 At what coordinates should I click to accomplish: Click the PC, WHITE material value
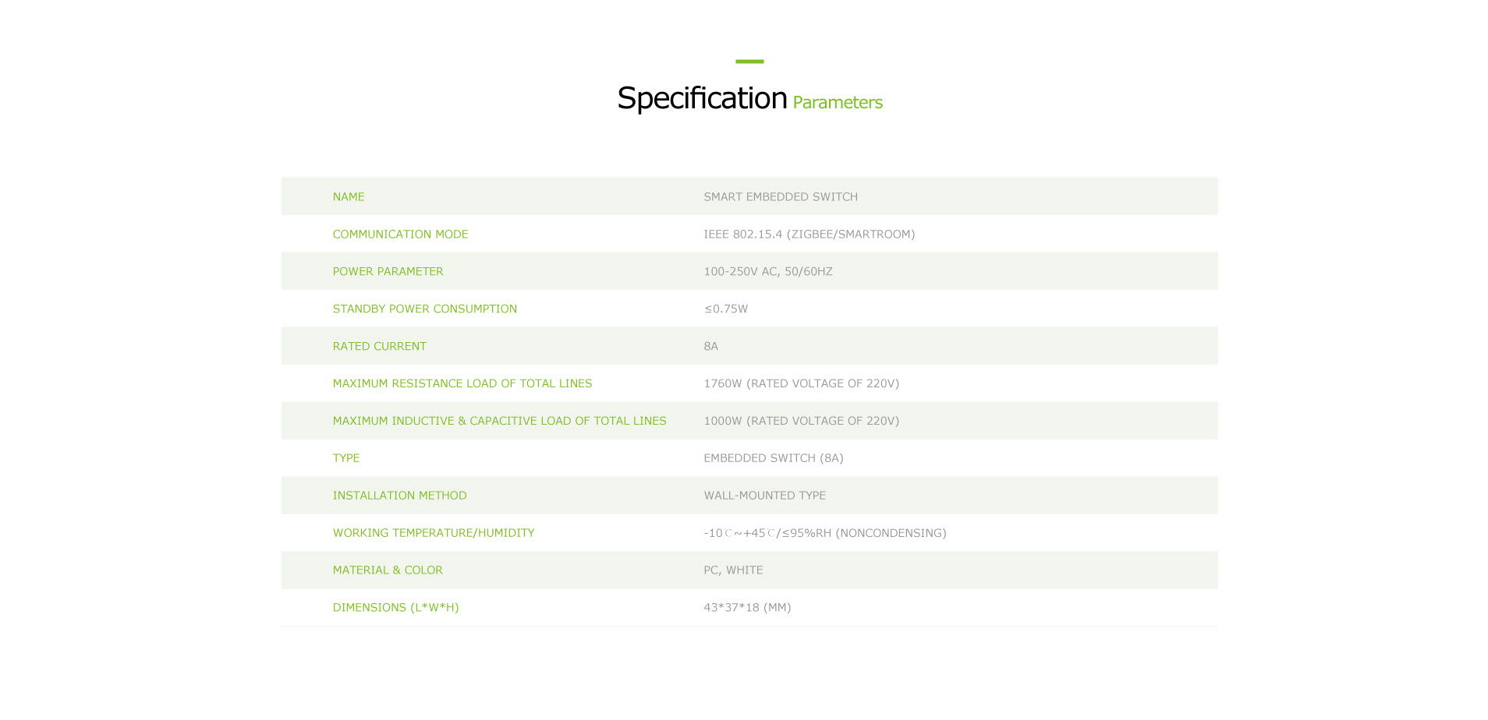[733, 570]
